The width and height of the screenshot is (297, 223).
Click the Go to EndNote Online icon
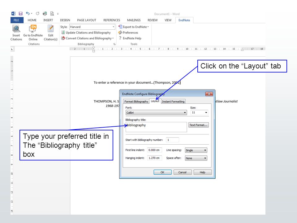click(x=33, y=29)
